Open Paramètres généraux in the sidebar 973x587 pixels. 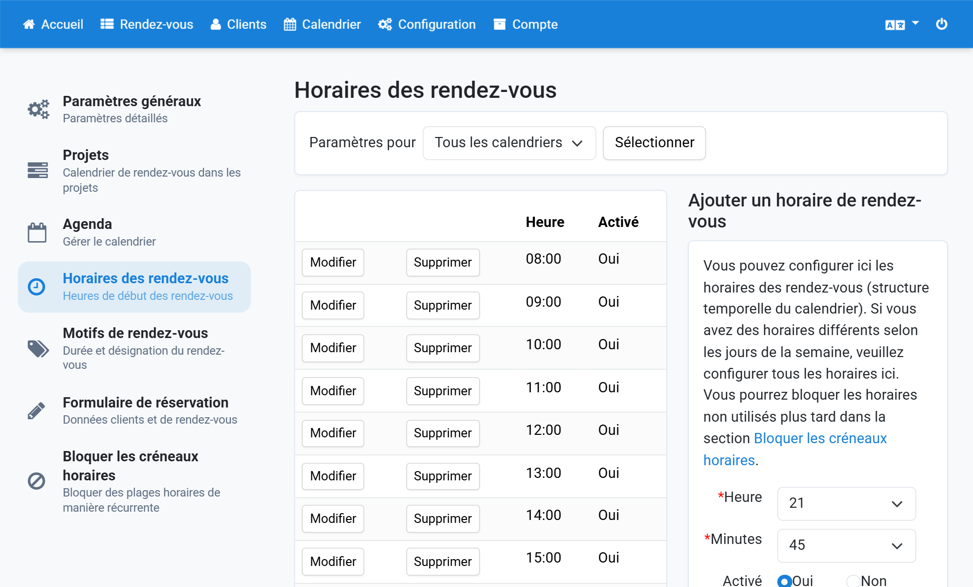coord(134,109)
